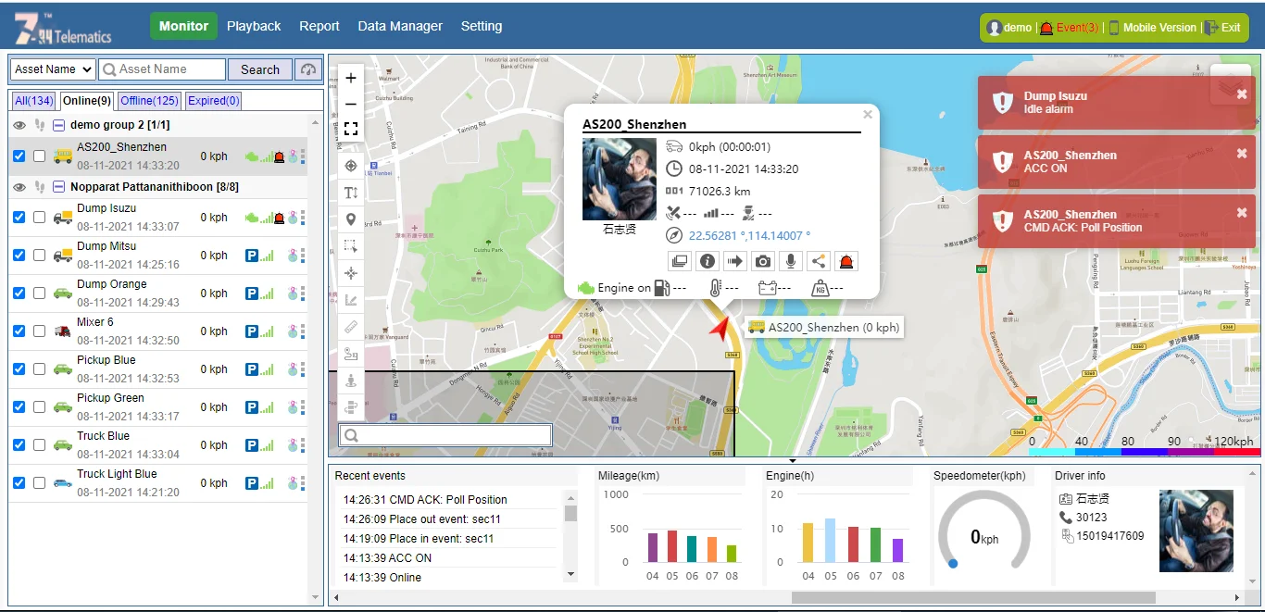The image size is (1265, 612).
Task: Uncheck the first checkbox for Dump Isuzu
Action: click(19, 218)
